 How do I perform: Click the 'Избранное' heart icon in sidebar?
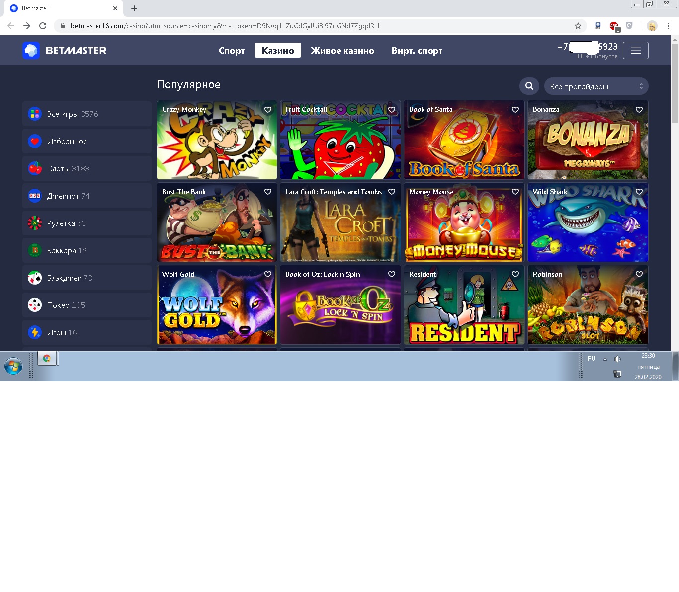click(x=35, y=141)
